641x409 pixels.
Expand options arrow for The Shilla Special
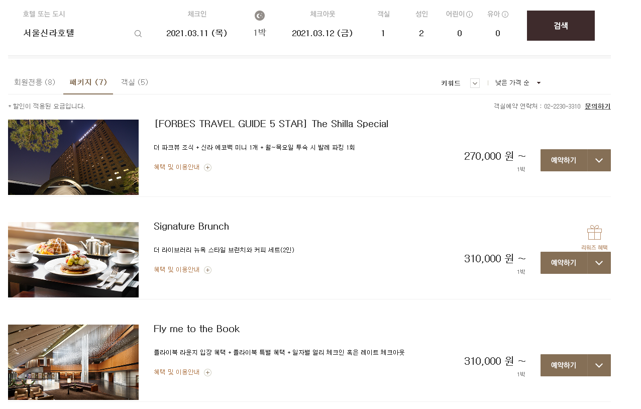pos(599,160)
